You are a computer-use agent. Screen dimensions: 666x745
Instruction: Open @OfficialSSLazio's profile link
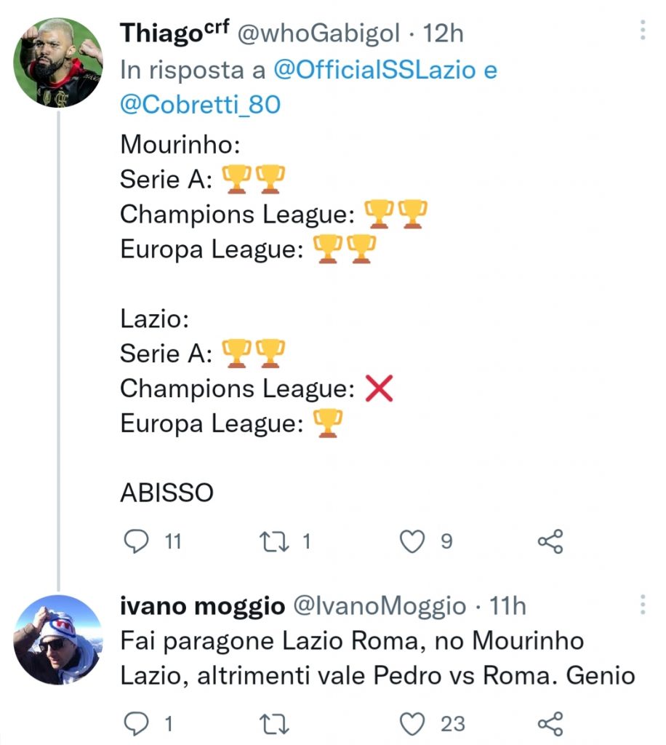coord(373,70)
